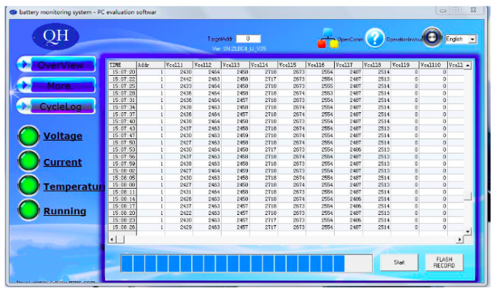
Task: Switch to the CycleLog view
Action: click(56, 106)
